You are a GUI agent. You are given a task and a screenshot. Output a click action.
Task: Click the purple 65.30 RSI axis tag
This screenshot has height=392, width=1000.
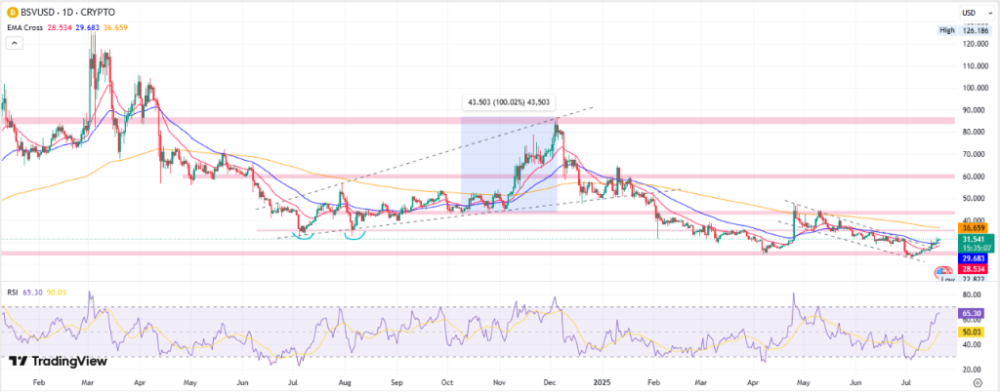point(974,314)
